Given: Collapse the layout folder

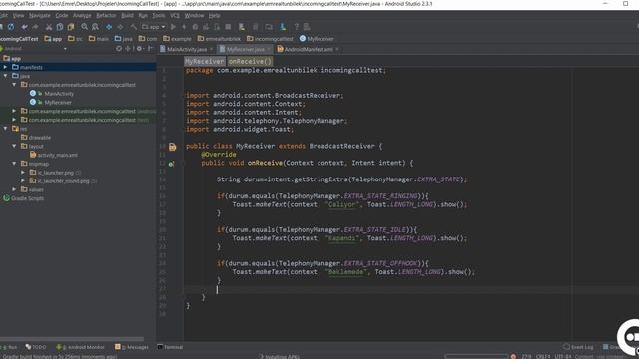Looking at the screenshot, I should pyautogui.click(x=14, y=146).
